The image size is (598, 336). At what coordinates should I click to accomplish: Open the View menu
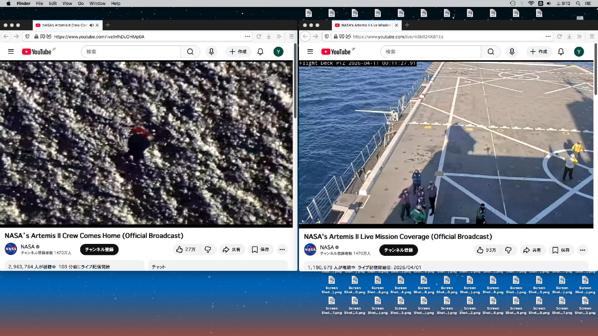pos(67,3)
